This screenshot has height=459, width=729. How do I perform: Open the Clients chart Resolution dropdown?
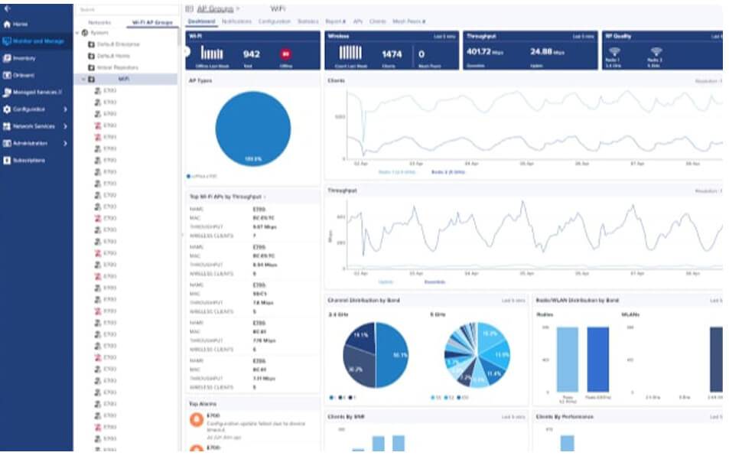point(708,81)
